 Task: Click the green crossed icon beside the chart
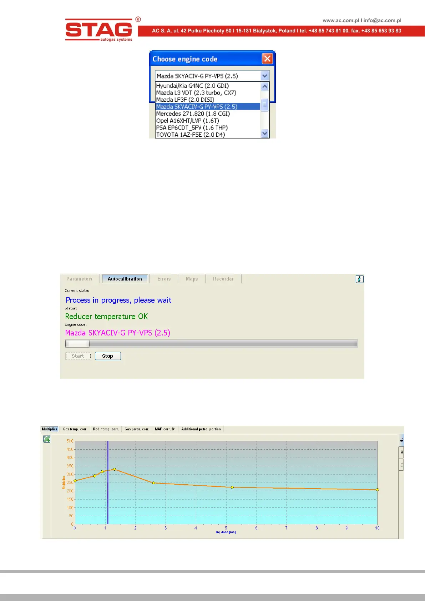47,439
